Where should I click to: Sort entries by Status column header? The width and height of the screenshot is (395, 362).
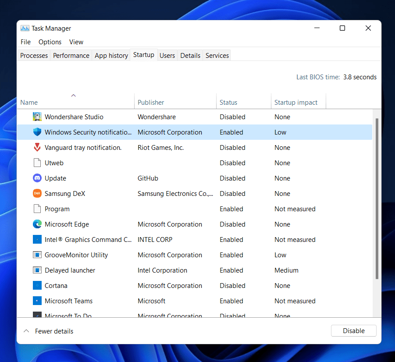(x=228, y=103)
